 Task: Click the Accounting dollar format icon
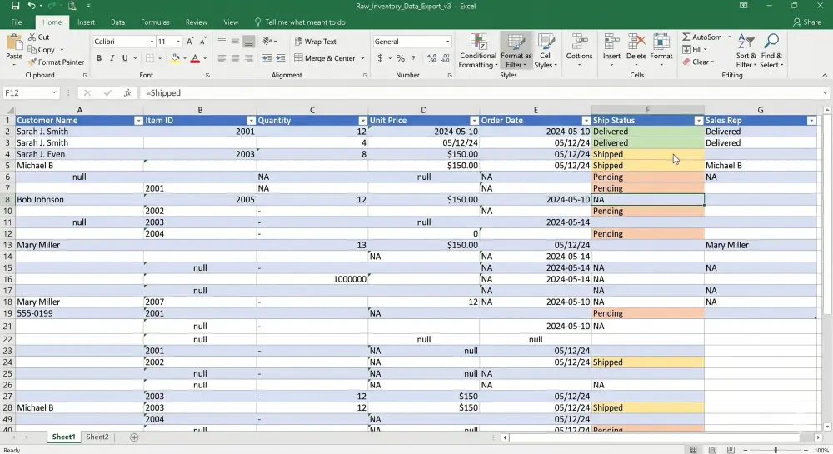click(380, 58)
